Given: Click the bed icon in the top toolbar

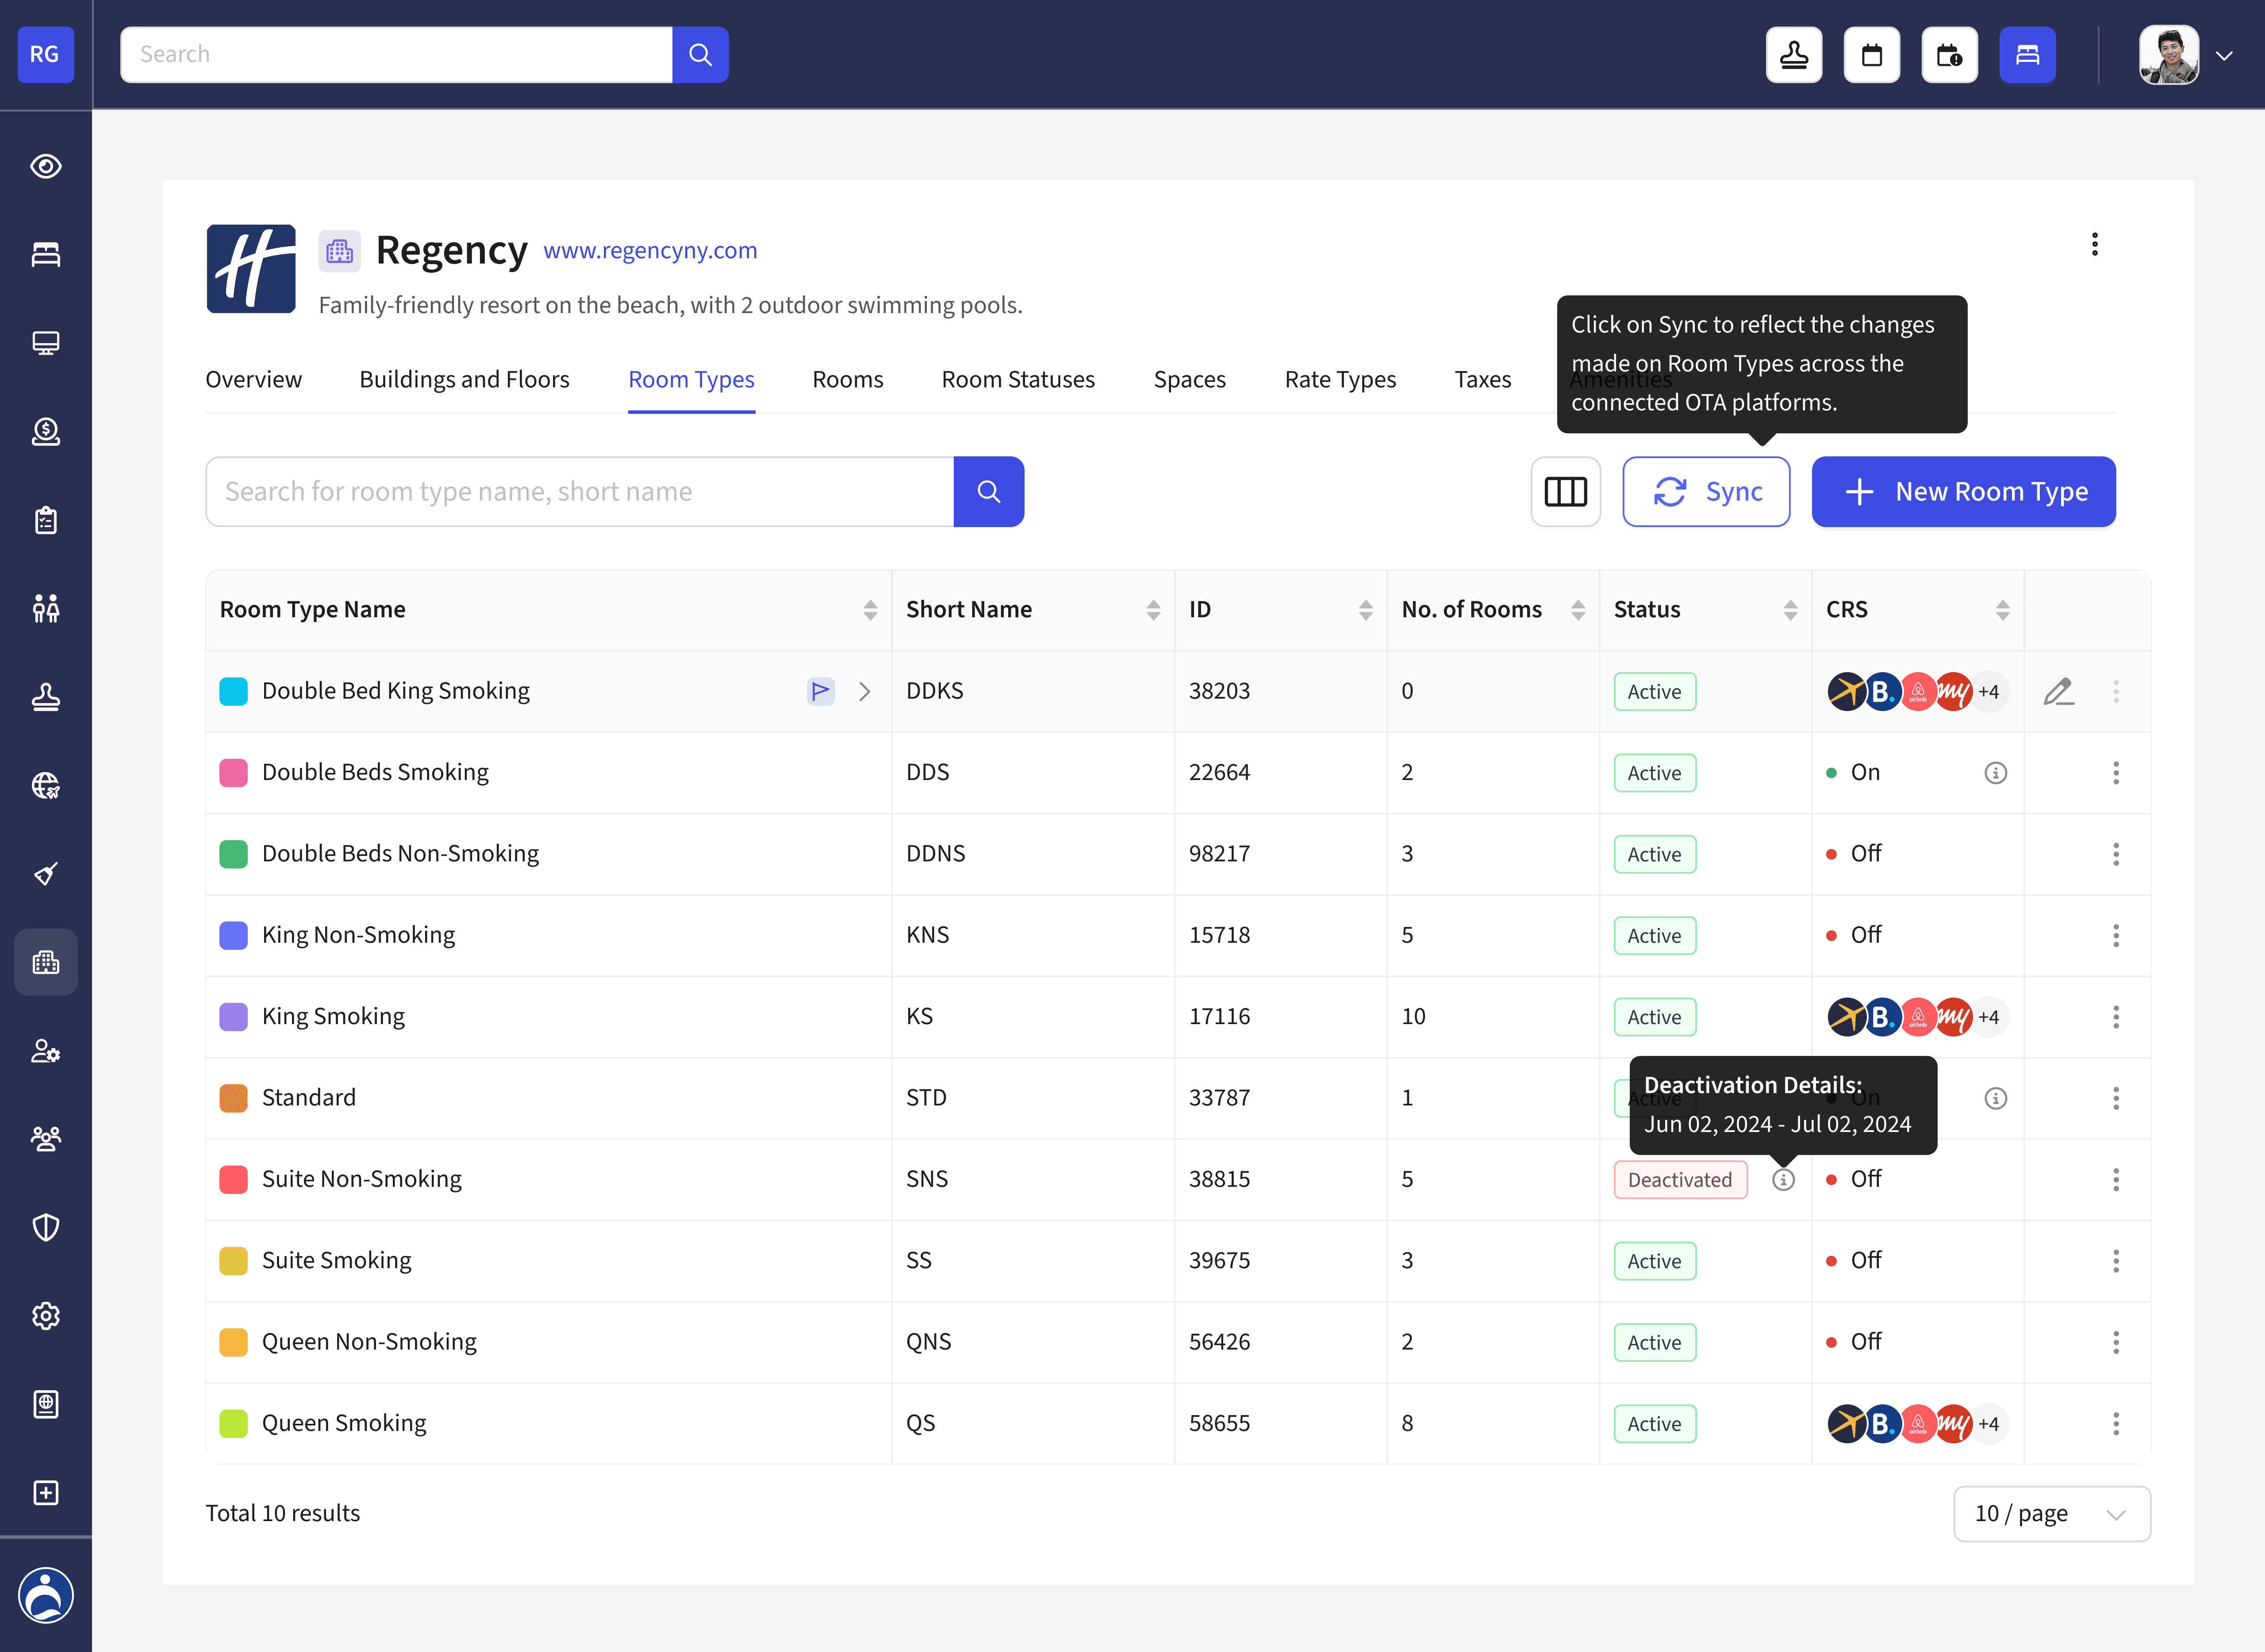Looking at the screenshot, I should click(x=2027, y=55).
